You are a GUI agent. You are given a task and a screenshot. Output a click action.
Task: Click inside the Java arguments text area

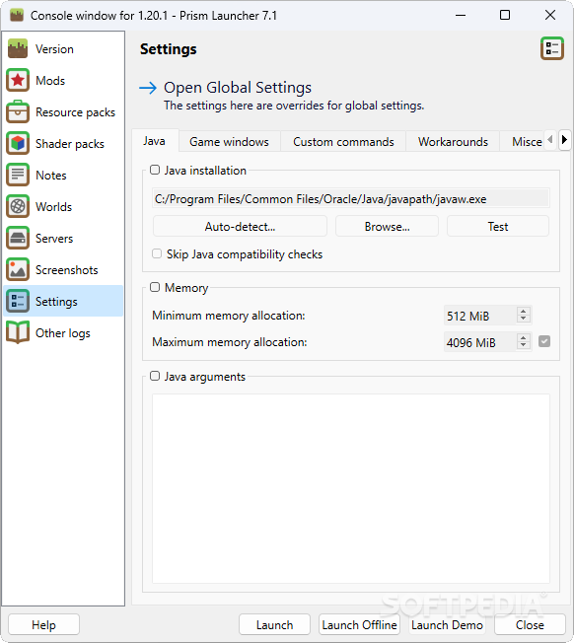[x=350, y=488]
